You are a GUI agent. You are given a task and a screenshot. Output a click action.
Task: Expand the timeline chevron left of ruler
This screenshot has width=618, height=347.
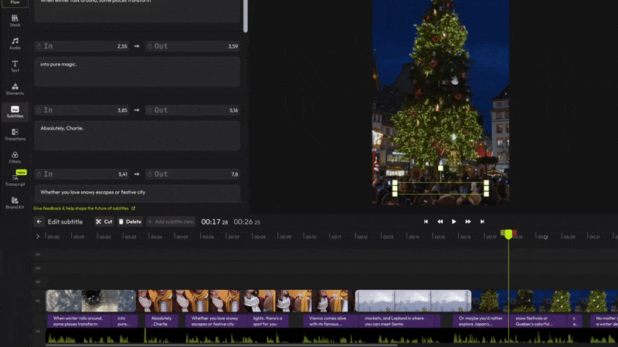tap(38, 237)
